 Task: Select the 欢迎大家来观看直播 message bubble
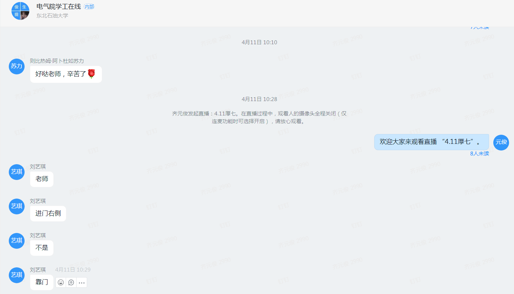[431, 142]
